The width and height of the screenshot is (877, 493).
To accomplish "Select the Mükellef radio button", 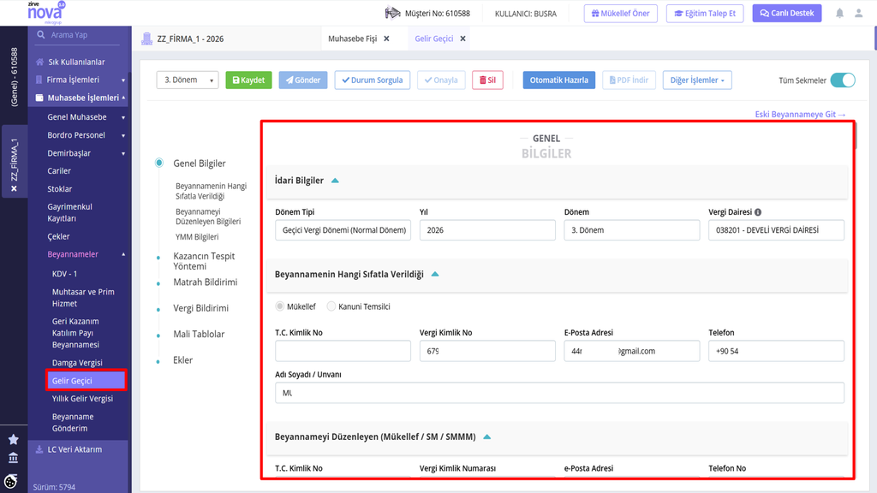I will 280,306.
